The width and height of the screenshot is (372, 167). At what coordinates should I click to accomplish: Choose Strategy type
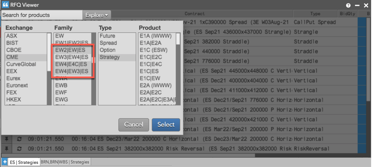117,57
